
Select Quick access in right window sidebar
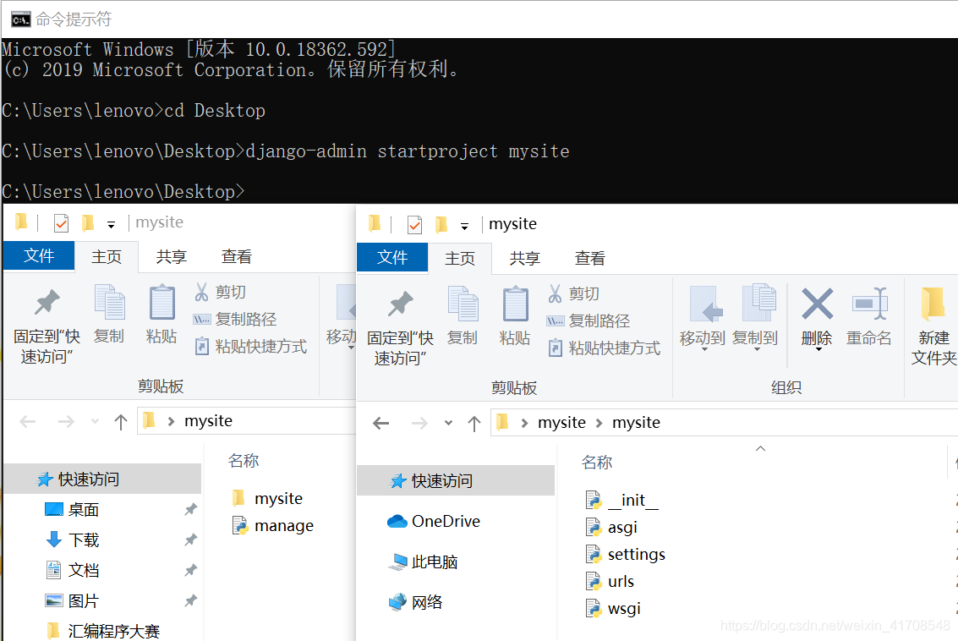click(456, 480)
